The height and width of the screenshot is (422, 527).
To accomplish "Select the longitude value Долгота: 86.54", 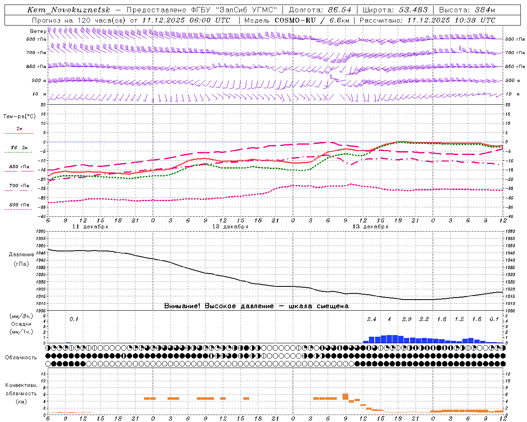I will pyautogui.click(x=320, y=10).
